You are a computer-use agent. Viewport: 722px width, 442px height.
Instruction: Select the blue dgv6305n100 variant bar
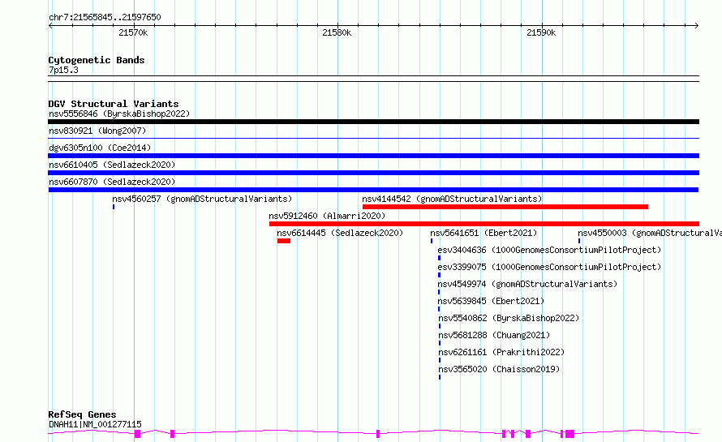[x=373, y=156]
